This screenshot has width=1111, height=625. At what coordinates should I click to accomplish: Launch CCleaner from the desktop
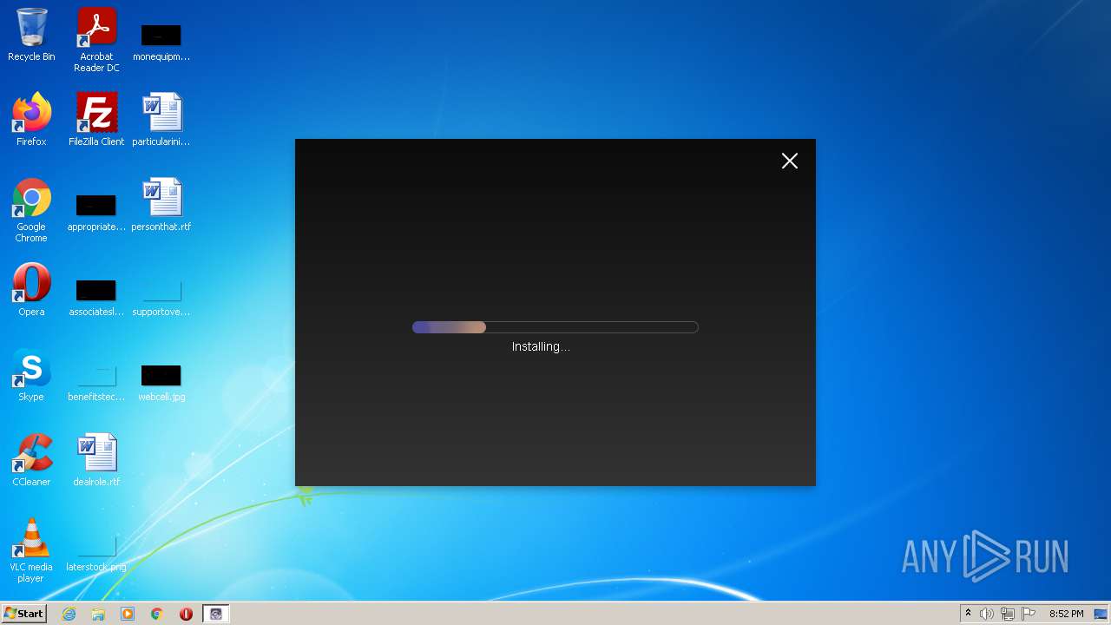(x=31, y=460)
